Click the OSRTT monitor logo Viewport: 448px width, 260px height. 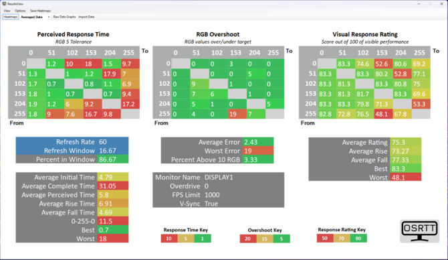[x=419, y=231]
